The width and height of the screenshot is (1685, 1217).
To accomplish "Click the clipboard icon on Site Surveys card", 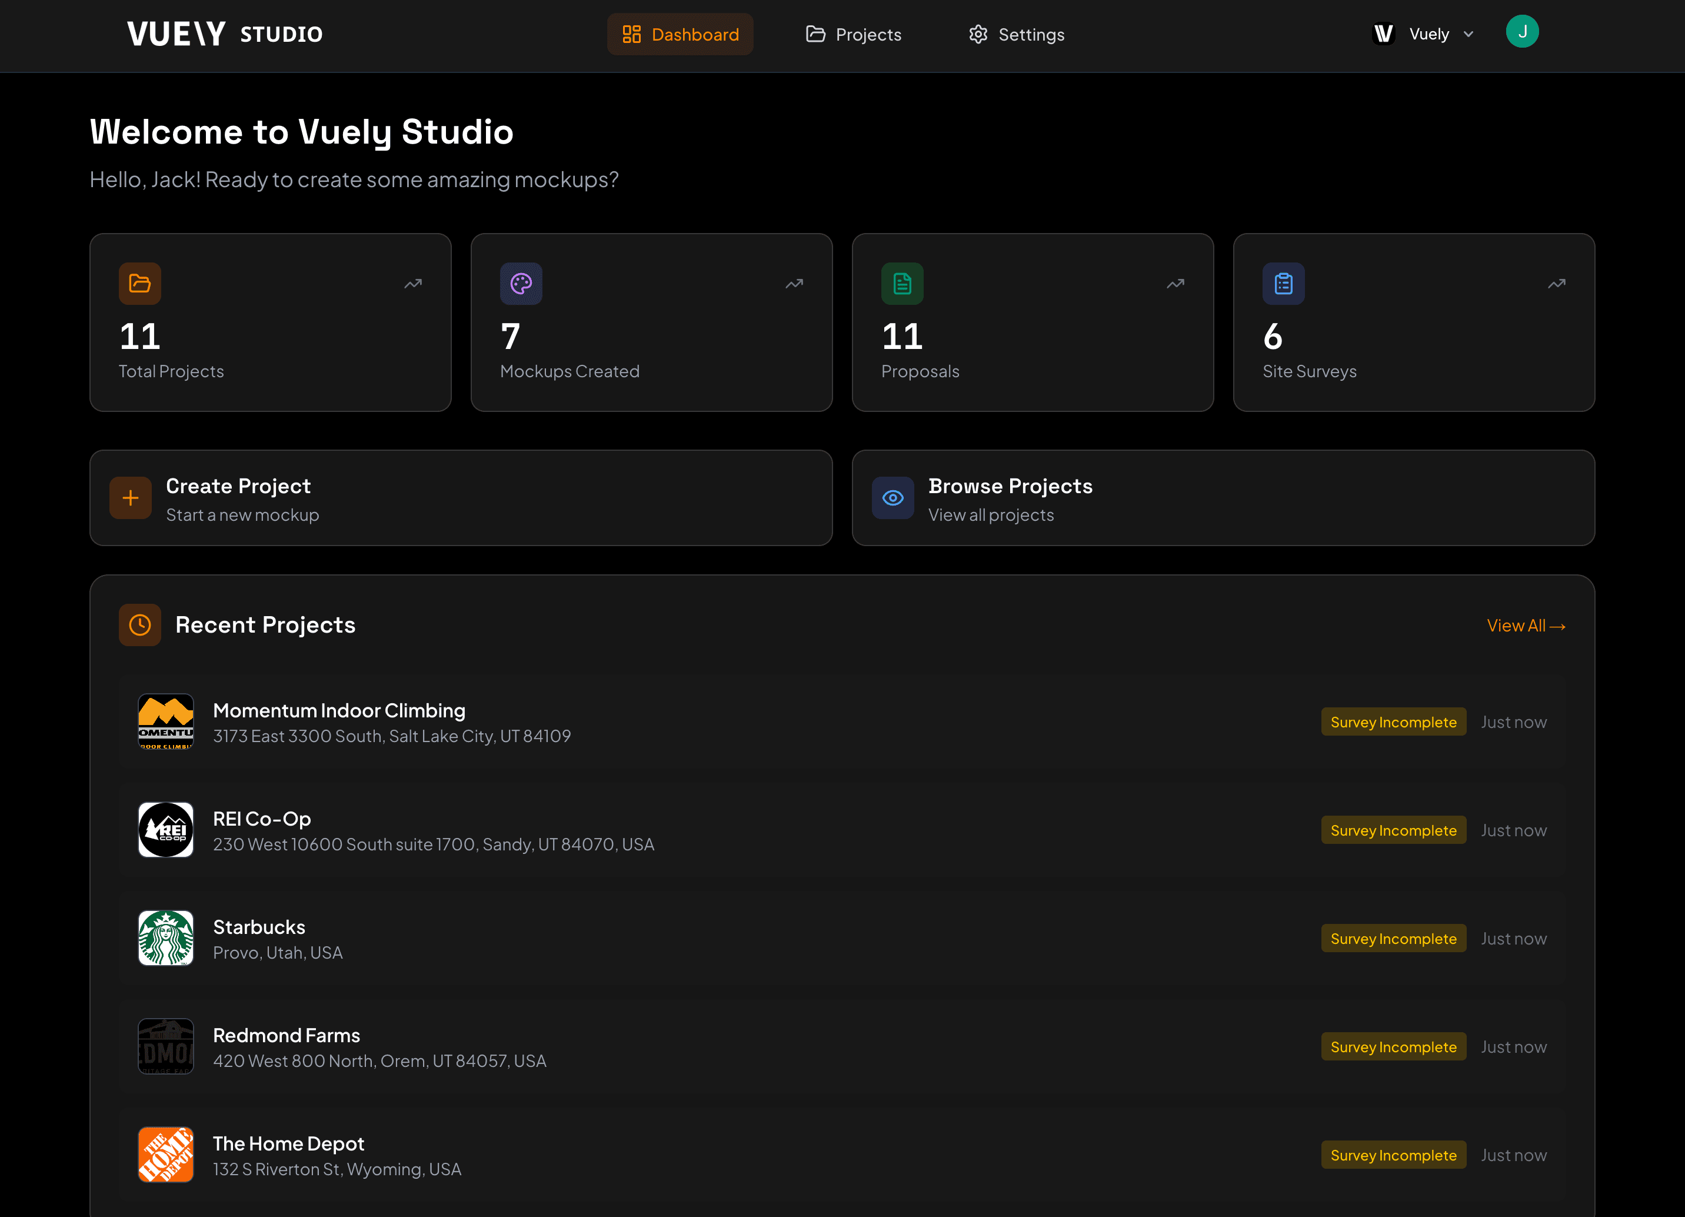I will coord(1283,283).
